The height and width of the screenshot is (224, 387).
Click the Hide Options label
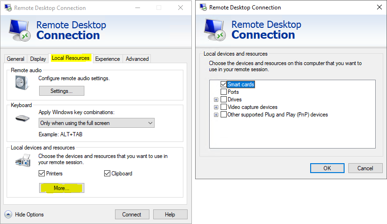click(x=29, y=215)
